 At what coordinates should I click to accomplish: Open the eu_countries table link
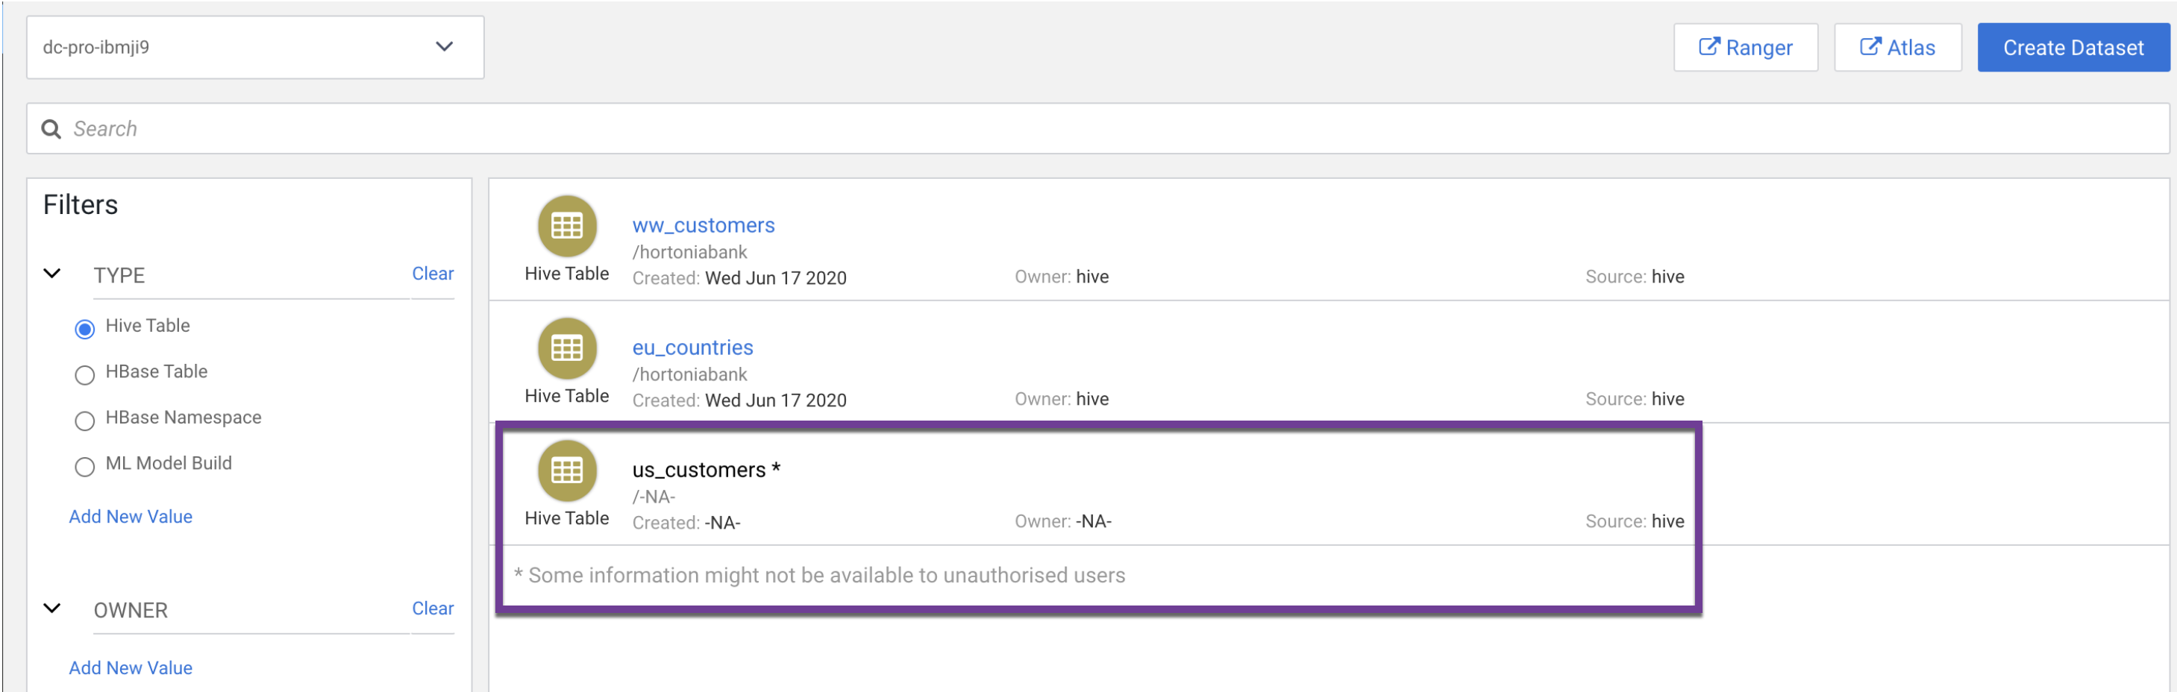[692, 347]
